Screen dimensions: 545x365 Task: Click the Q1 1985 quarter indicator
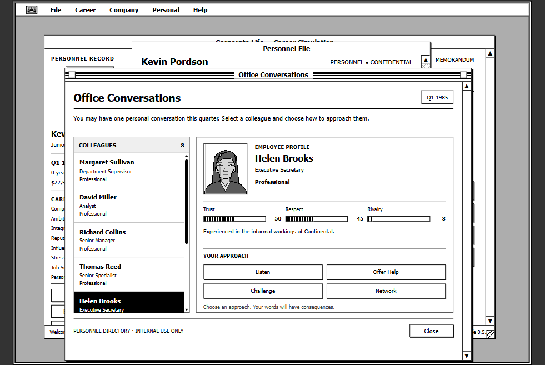(437, 97)
